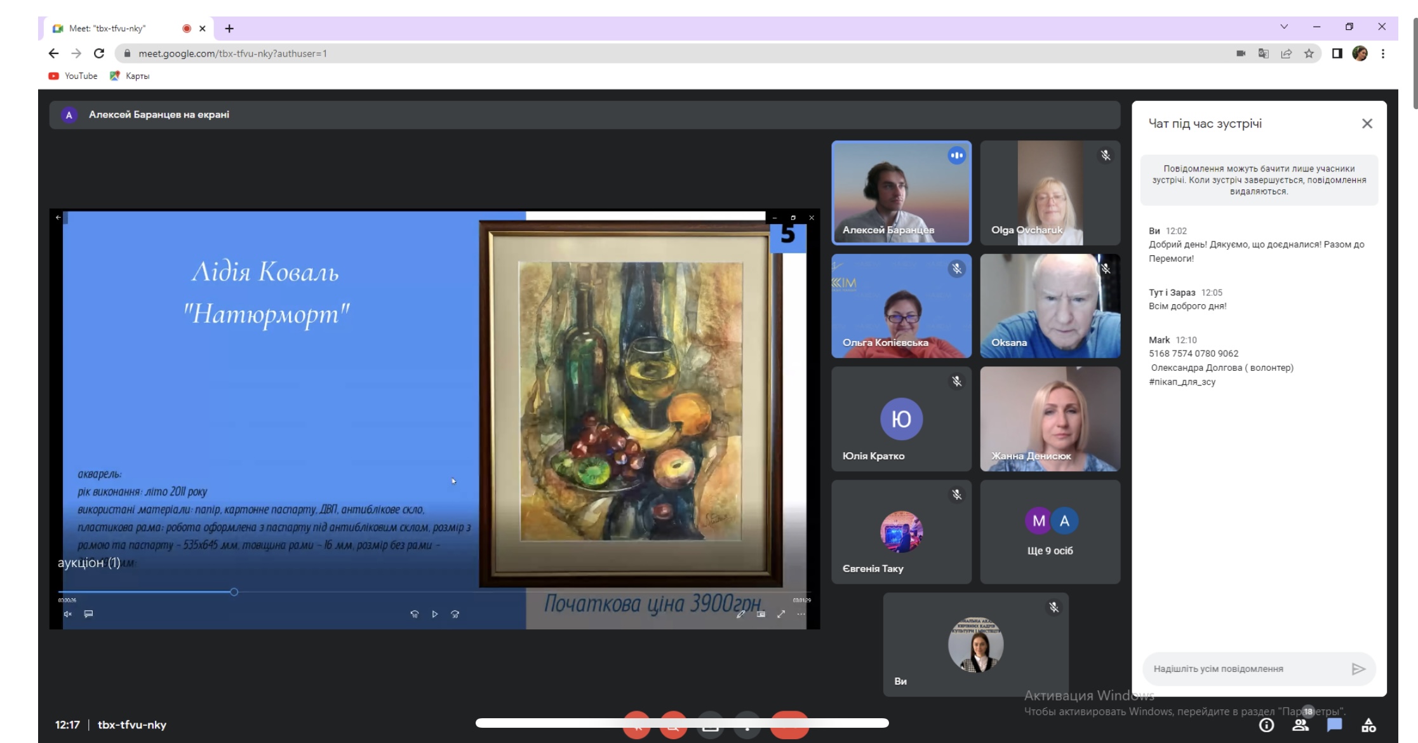
Task: Click muted mic icon on Ольга Копієвська's tile
Action: (956, 269)
